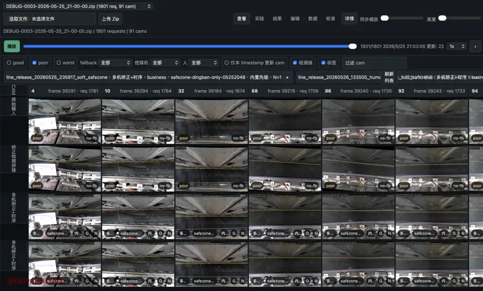Enable 仅本 timestamp 更新 cam checkbox
483x291 pixels.
(x=226, y=63)
